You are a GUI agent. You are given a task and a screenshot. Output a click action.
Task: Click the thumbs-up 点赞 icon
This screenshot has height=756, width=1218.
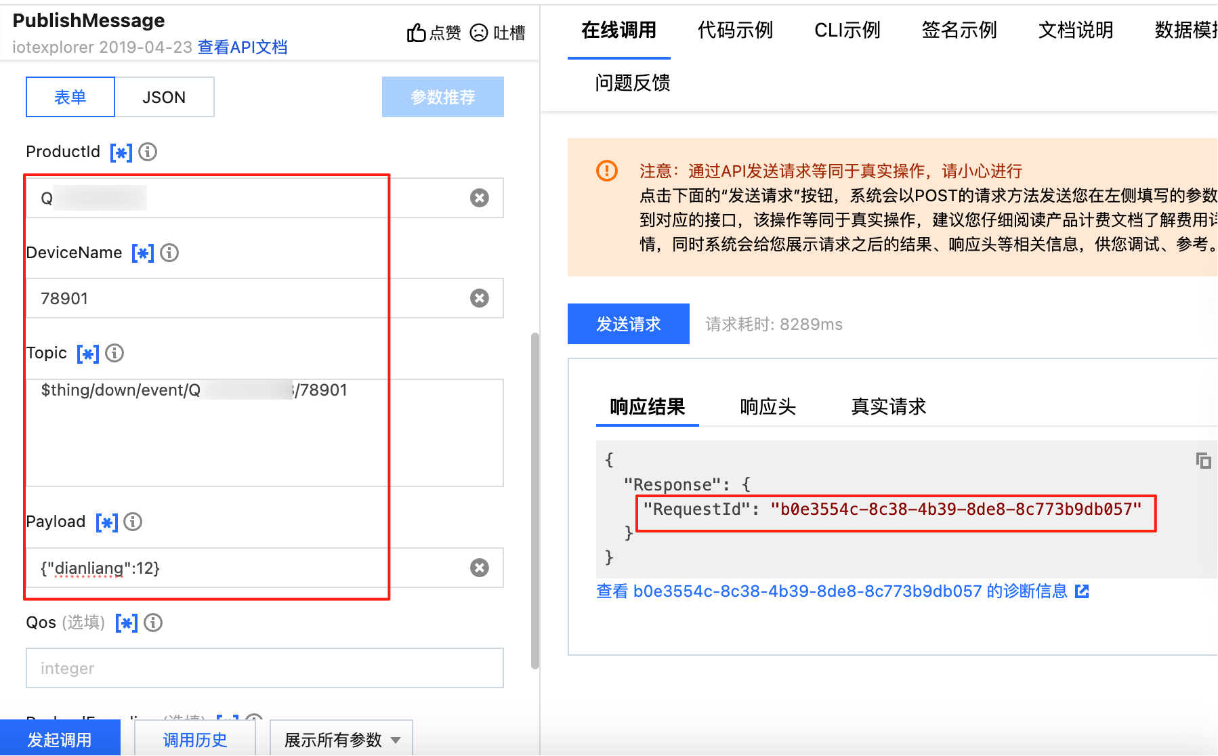click(416, 33)
